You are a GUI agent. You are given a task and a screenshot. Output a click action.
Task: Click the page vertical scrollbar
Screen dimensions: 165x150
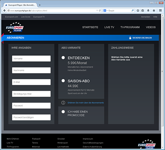tap(162, 71)
